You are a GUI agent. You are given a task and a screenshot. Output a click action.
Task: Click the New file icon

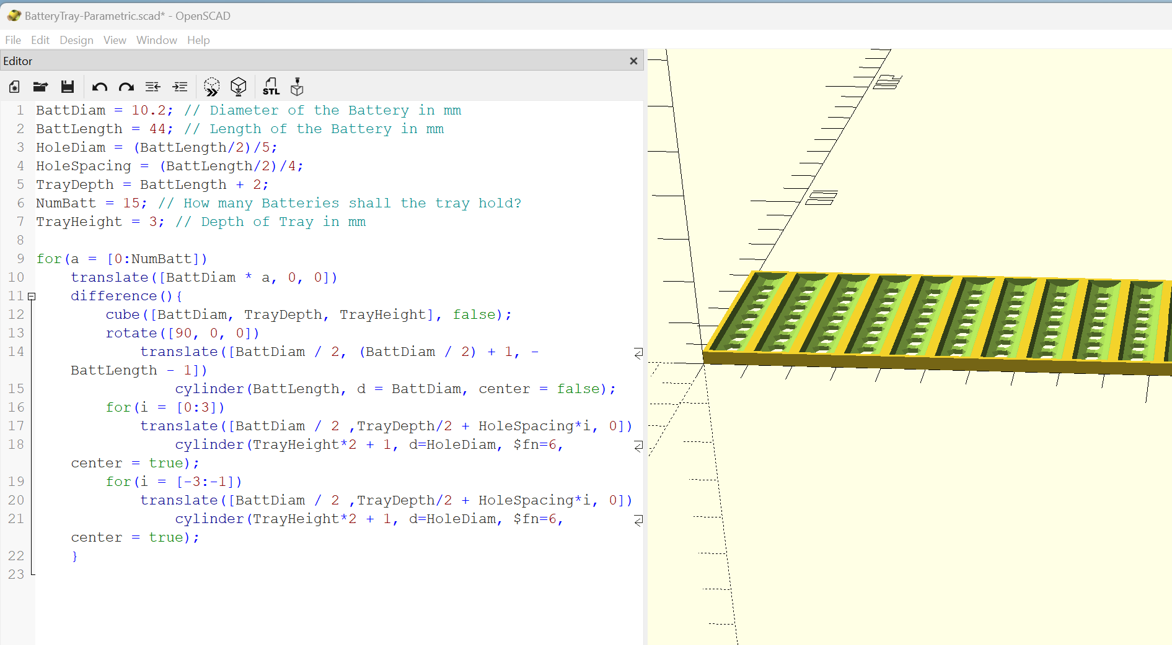(14, 87)
